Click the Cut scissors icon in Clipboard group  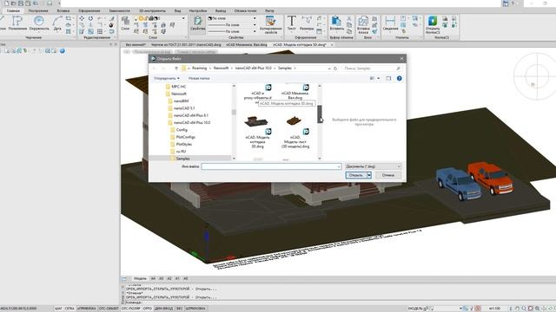pyautogui.click(x=349, y=18)
